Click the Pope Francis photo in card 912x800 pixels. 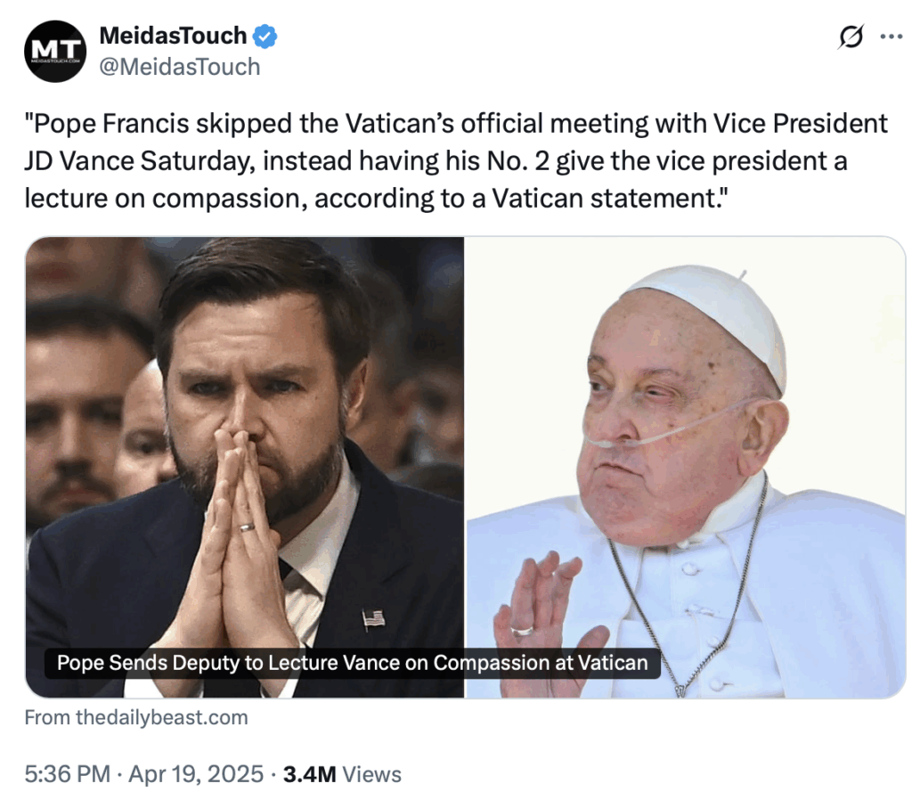point(685,467)
